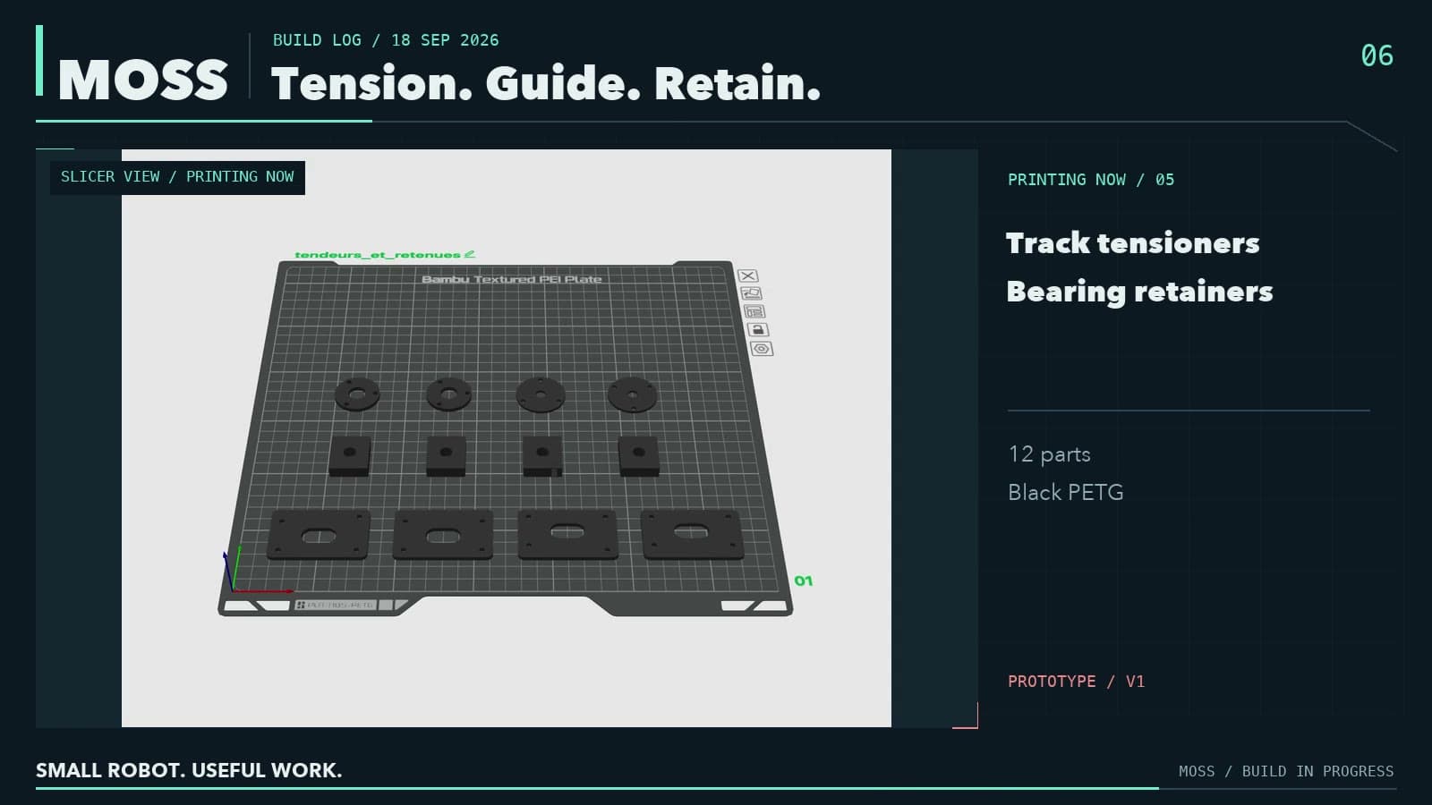This screenshot has height=805, width=1432.
Task: Select the rightmost small square tensioner block
Action: 638,455
